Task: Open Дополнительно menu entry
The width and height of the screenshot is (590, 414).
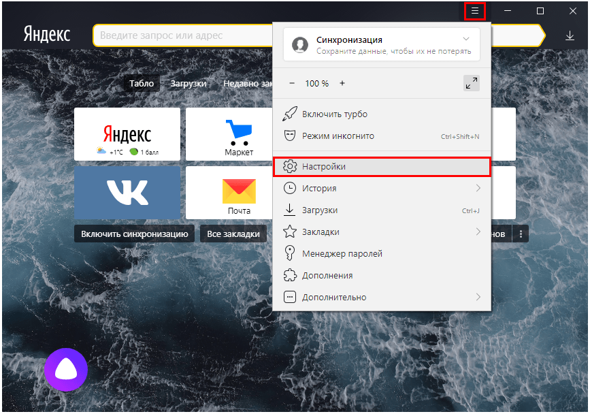Action: point(382,298)
